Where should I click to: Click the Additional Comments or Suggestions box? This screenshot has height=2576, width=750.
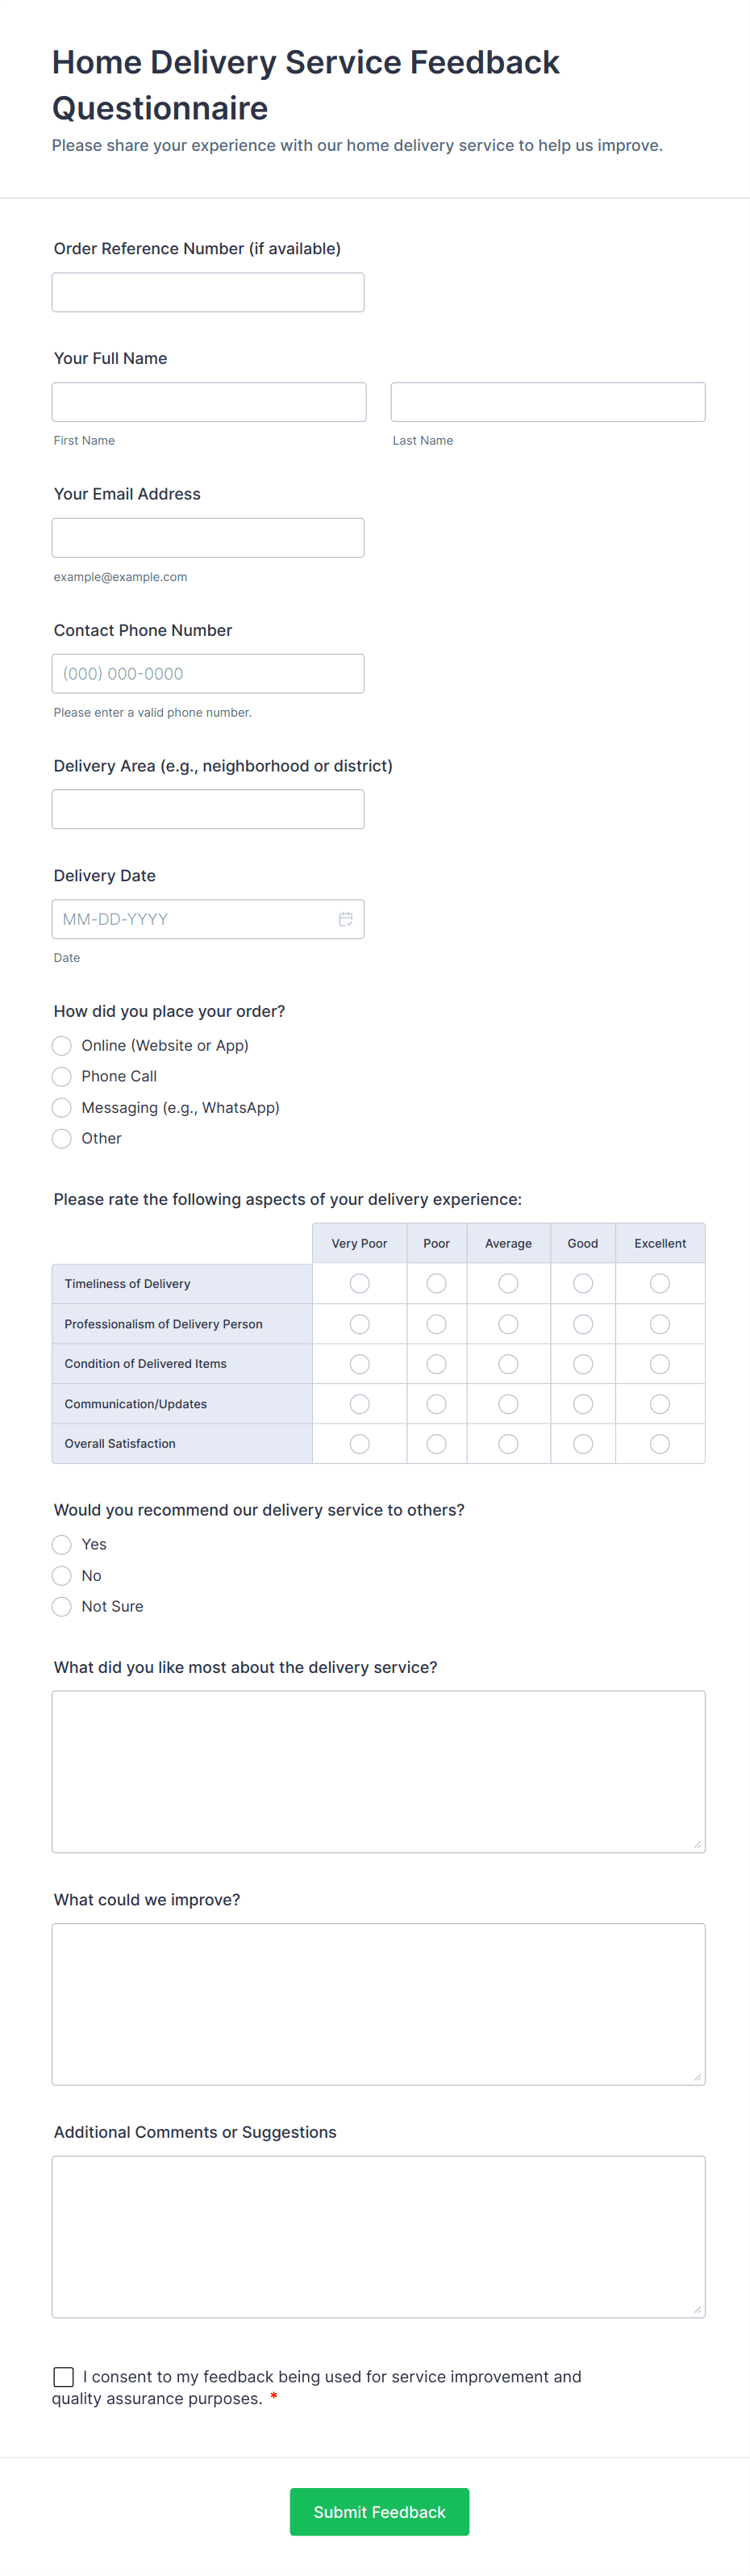[x=378, y=2236]
